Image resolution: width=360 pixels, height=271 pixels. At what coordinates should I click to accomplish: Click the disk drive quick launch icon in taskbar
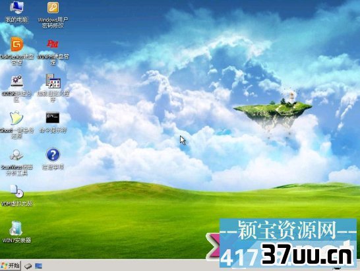(x=28, y=266)
